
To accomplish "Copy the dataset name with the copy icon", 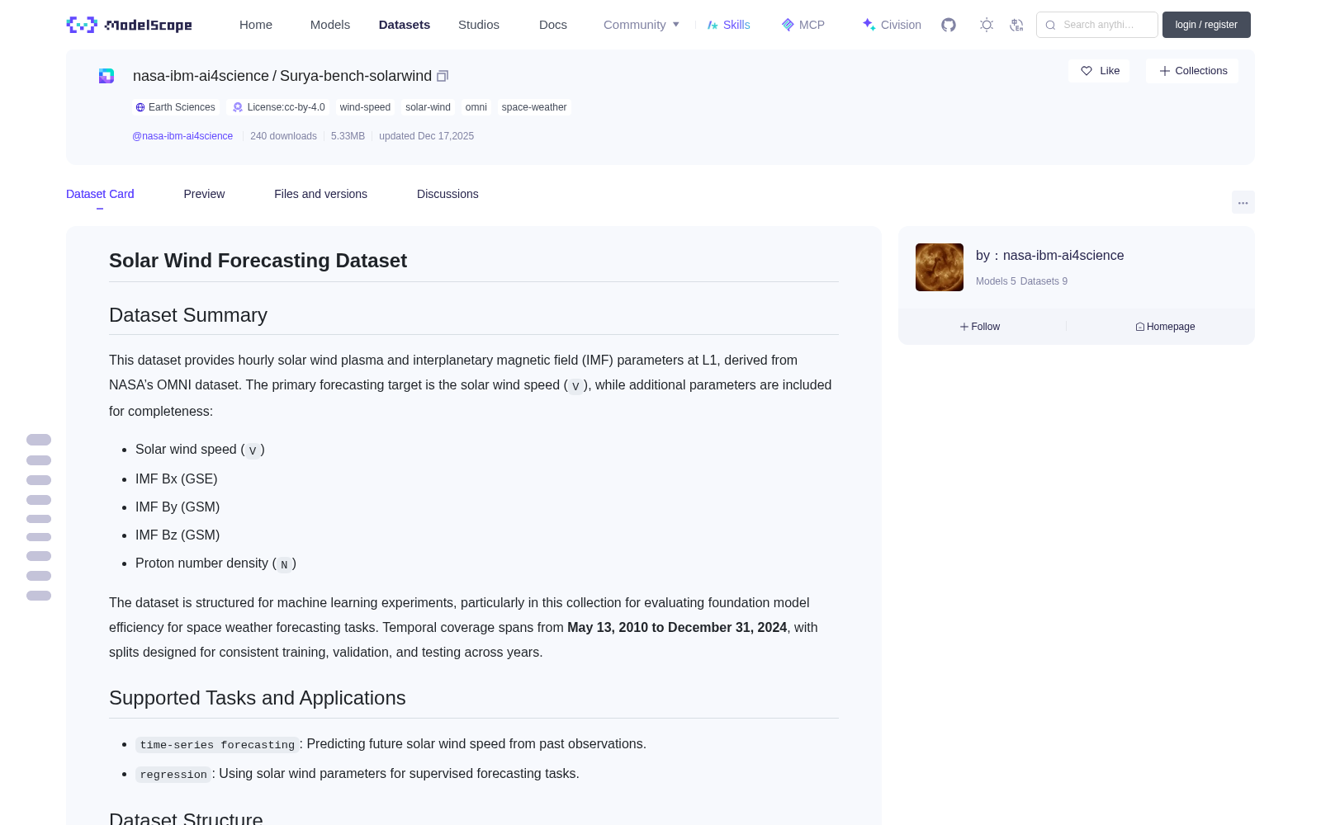I will [x=443, y=76].
